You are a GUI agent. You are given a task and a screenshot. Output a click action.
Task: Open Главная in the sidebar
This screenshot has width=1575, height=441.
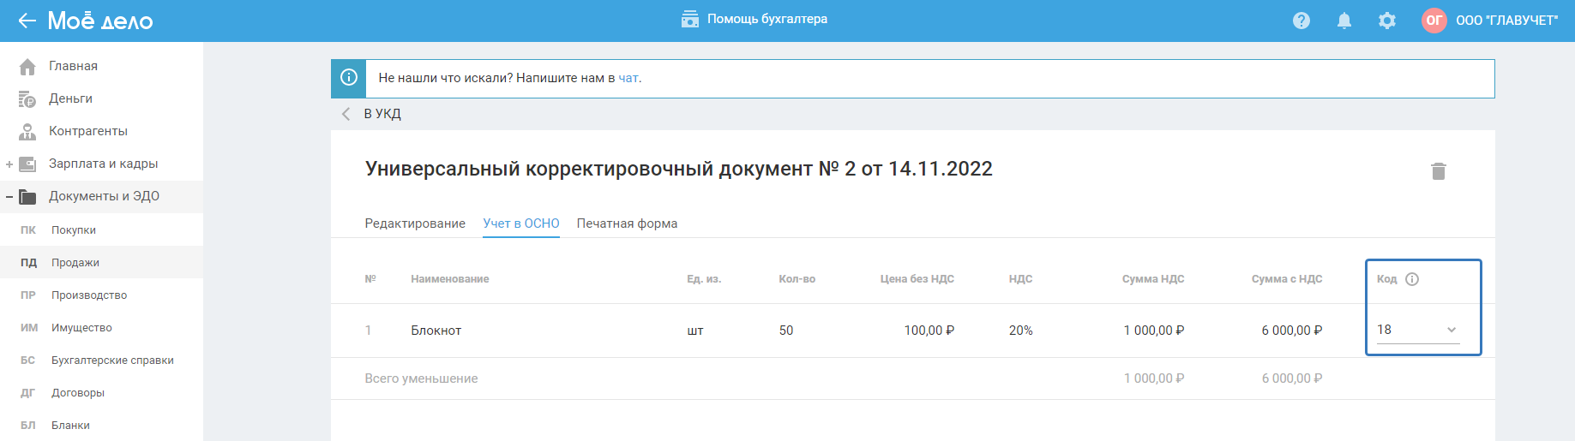(x=73, y=66)
